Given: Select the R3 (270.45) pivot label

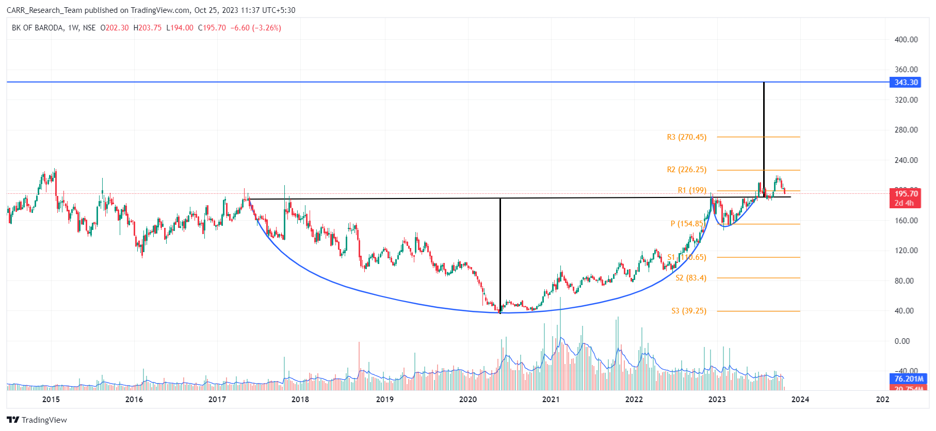Looking at the screenshot, I should click(686, 137).
